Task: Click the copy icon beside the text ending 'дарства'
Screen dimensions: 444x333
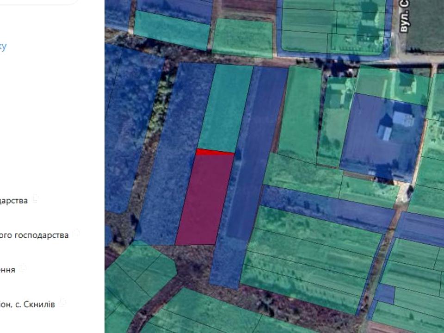Action: (36, 199)
